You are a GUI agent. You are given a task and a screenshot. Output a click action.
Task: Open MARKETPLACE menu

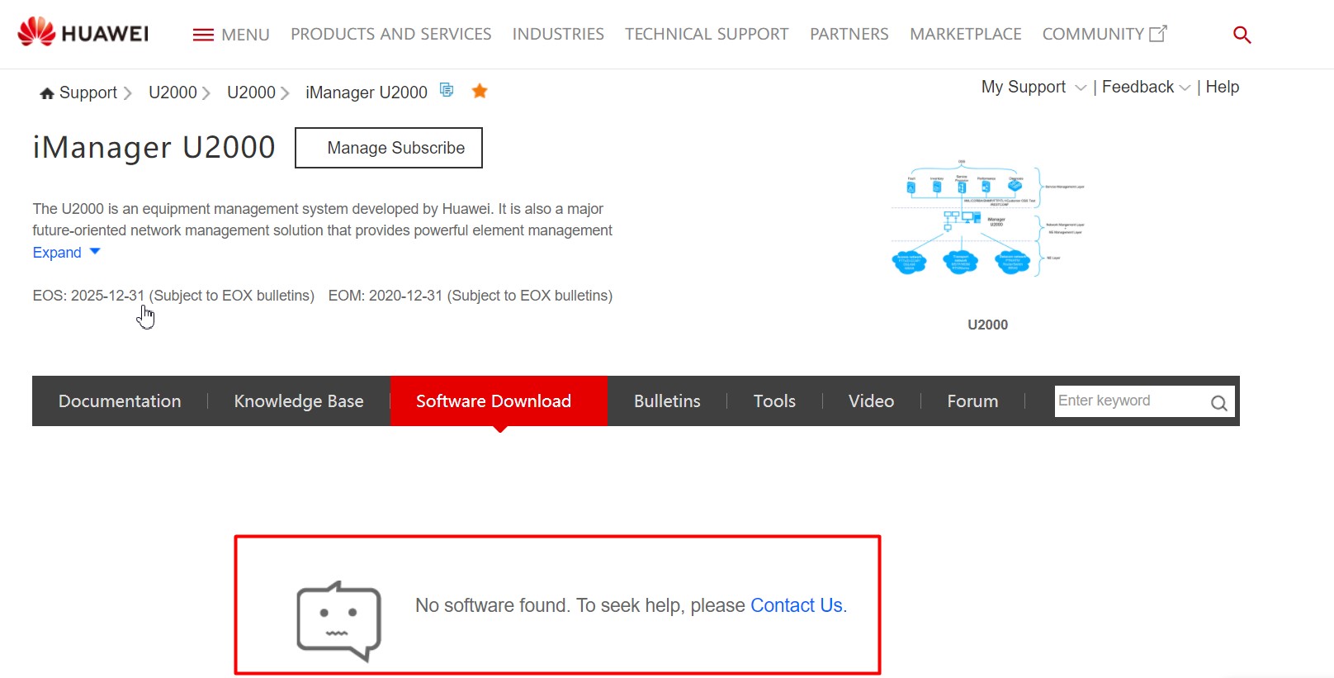pyautogui.click(x=966, y=34)
